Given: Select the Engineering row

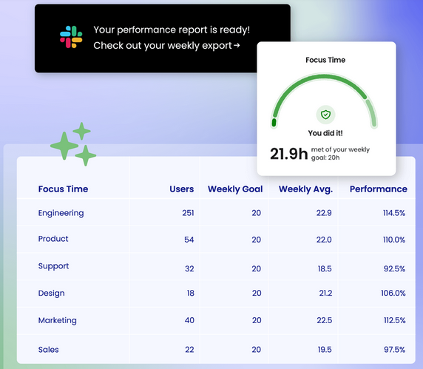Looking at the screenshot, I should (x=216, y=213).
